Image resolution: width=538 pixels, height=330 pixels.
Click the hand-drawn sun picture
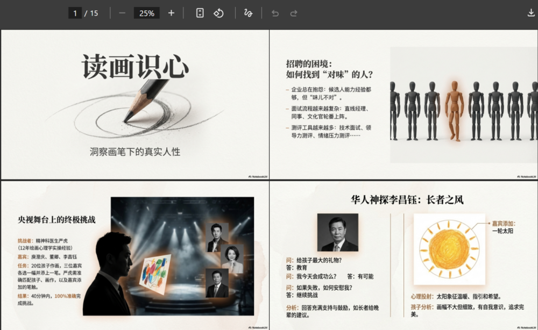click(449, 248)
